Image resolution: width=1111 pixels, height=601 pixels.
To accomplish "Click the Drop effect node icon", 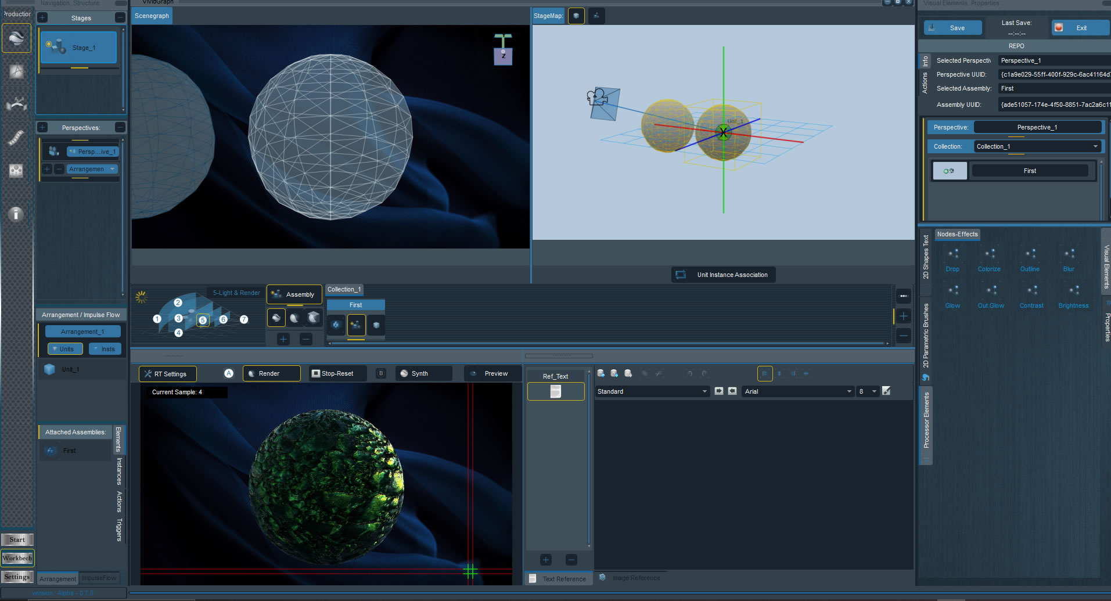I will click(x=952, y=254).
